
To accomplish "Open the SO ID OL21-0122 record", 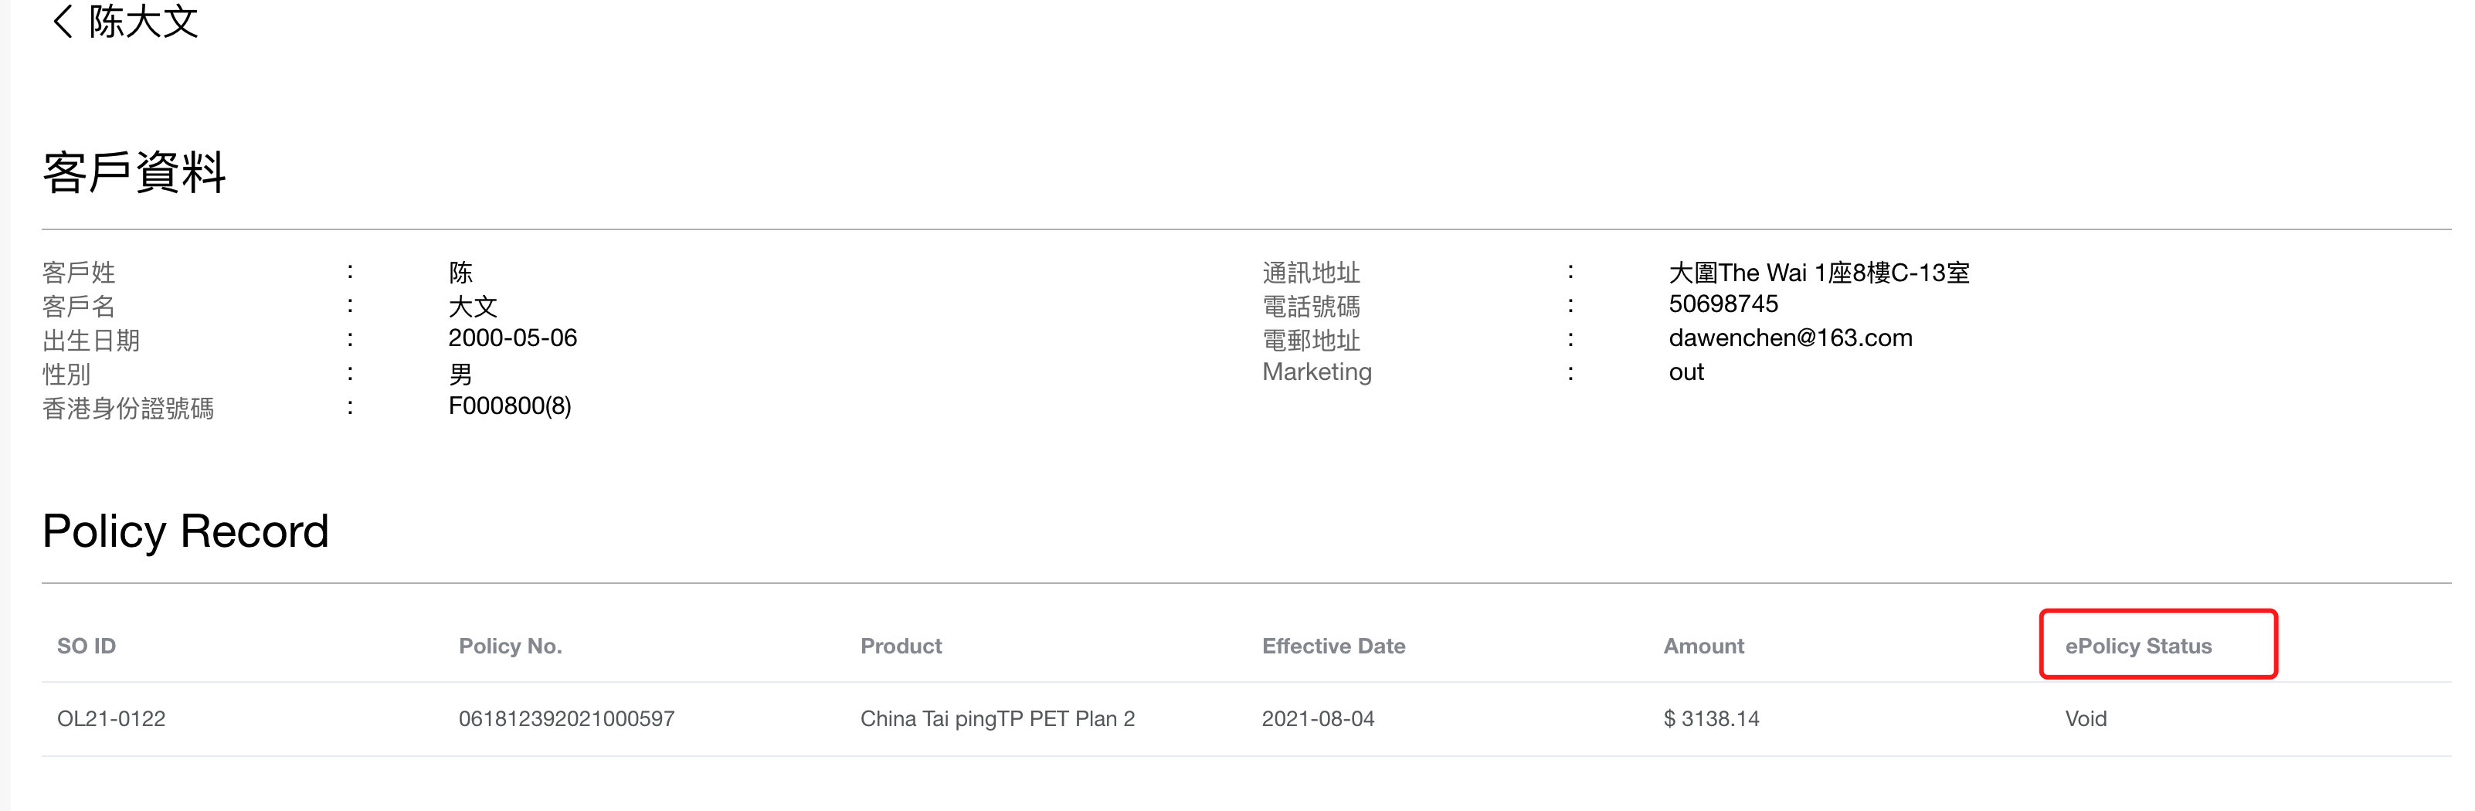I will [x=111, y=719].
